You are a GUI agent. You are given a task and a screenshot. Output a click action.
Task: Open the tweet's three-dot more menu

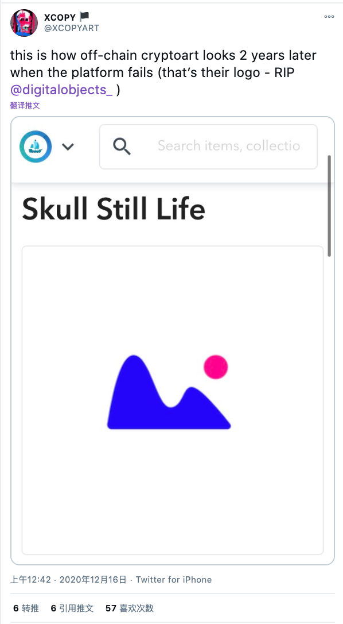click(x=329, y=17)
